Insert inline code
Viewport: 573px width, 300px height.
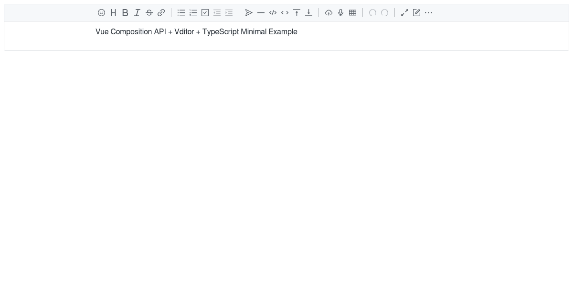point(285,13)
